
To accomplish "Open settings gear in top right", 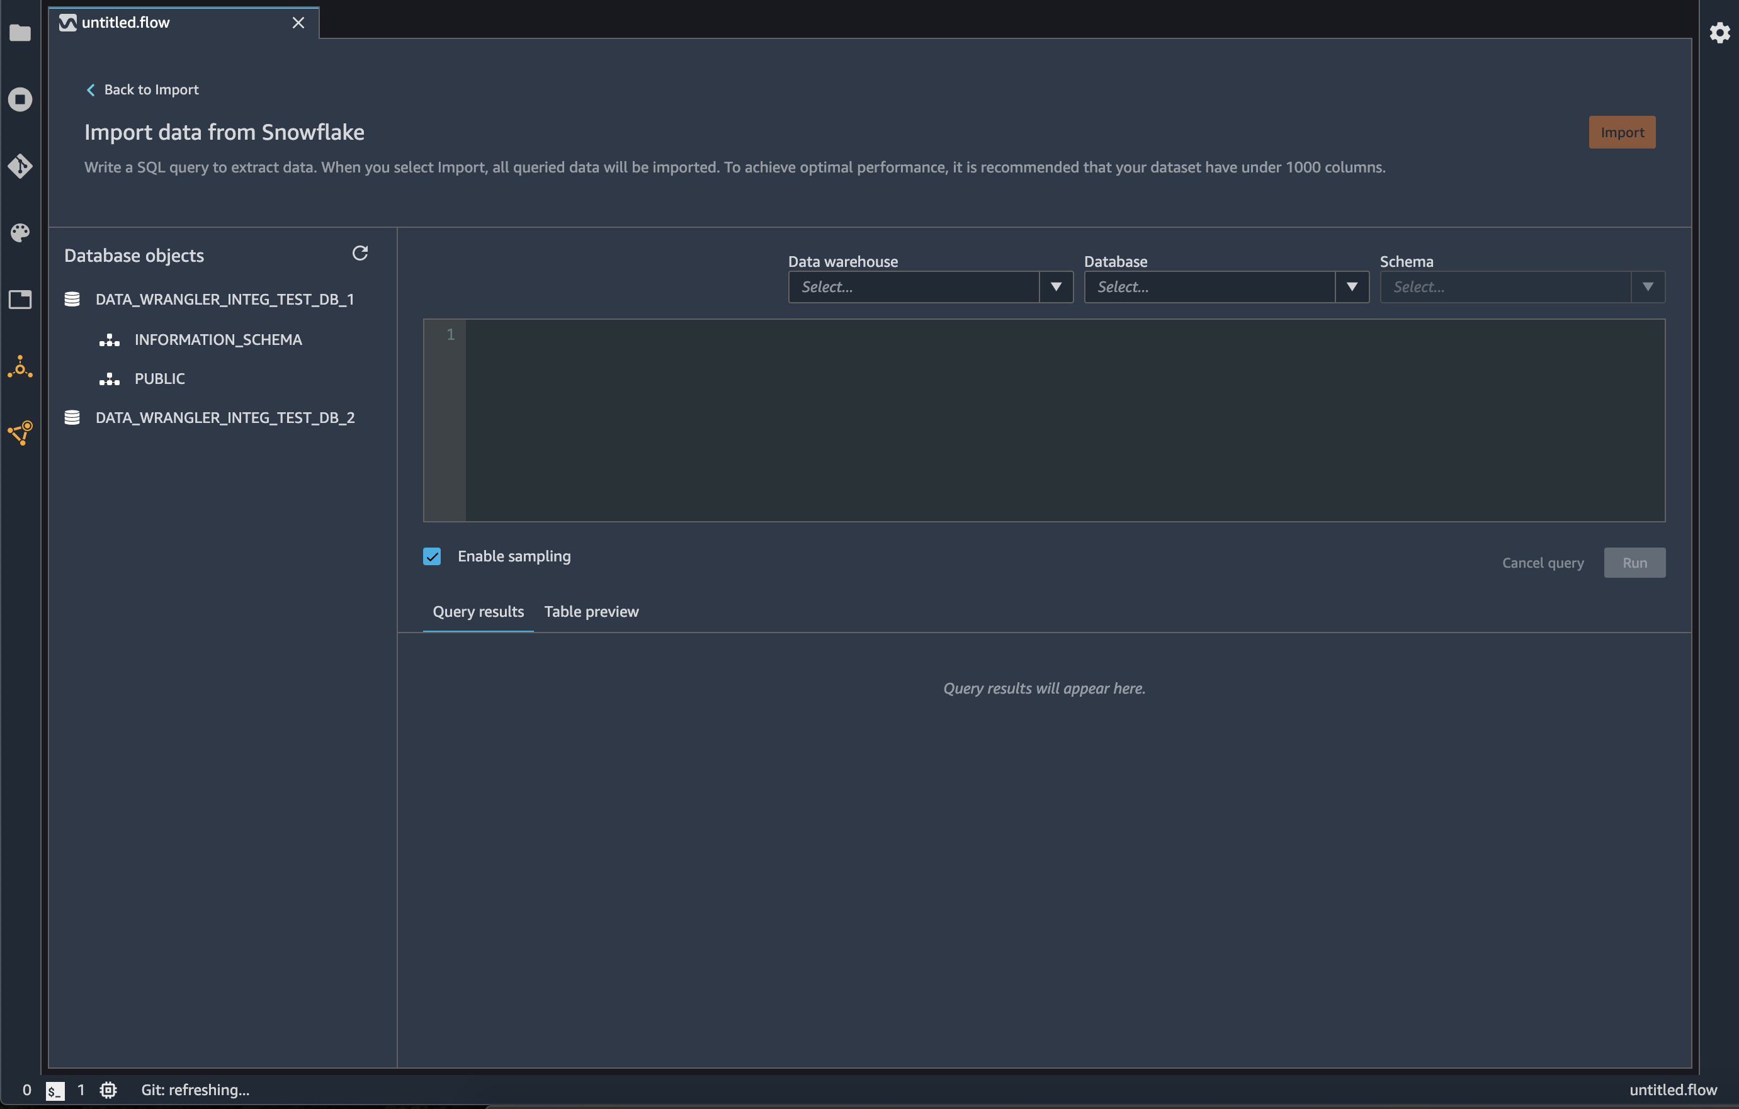I will coord(1719,33).
